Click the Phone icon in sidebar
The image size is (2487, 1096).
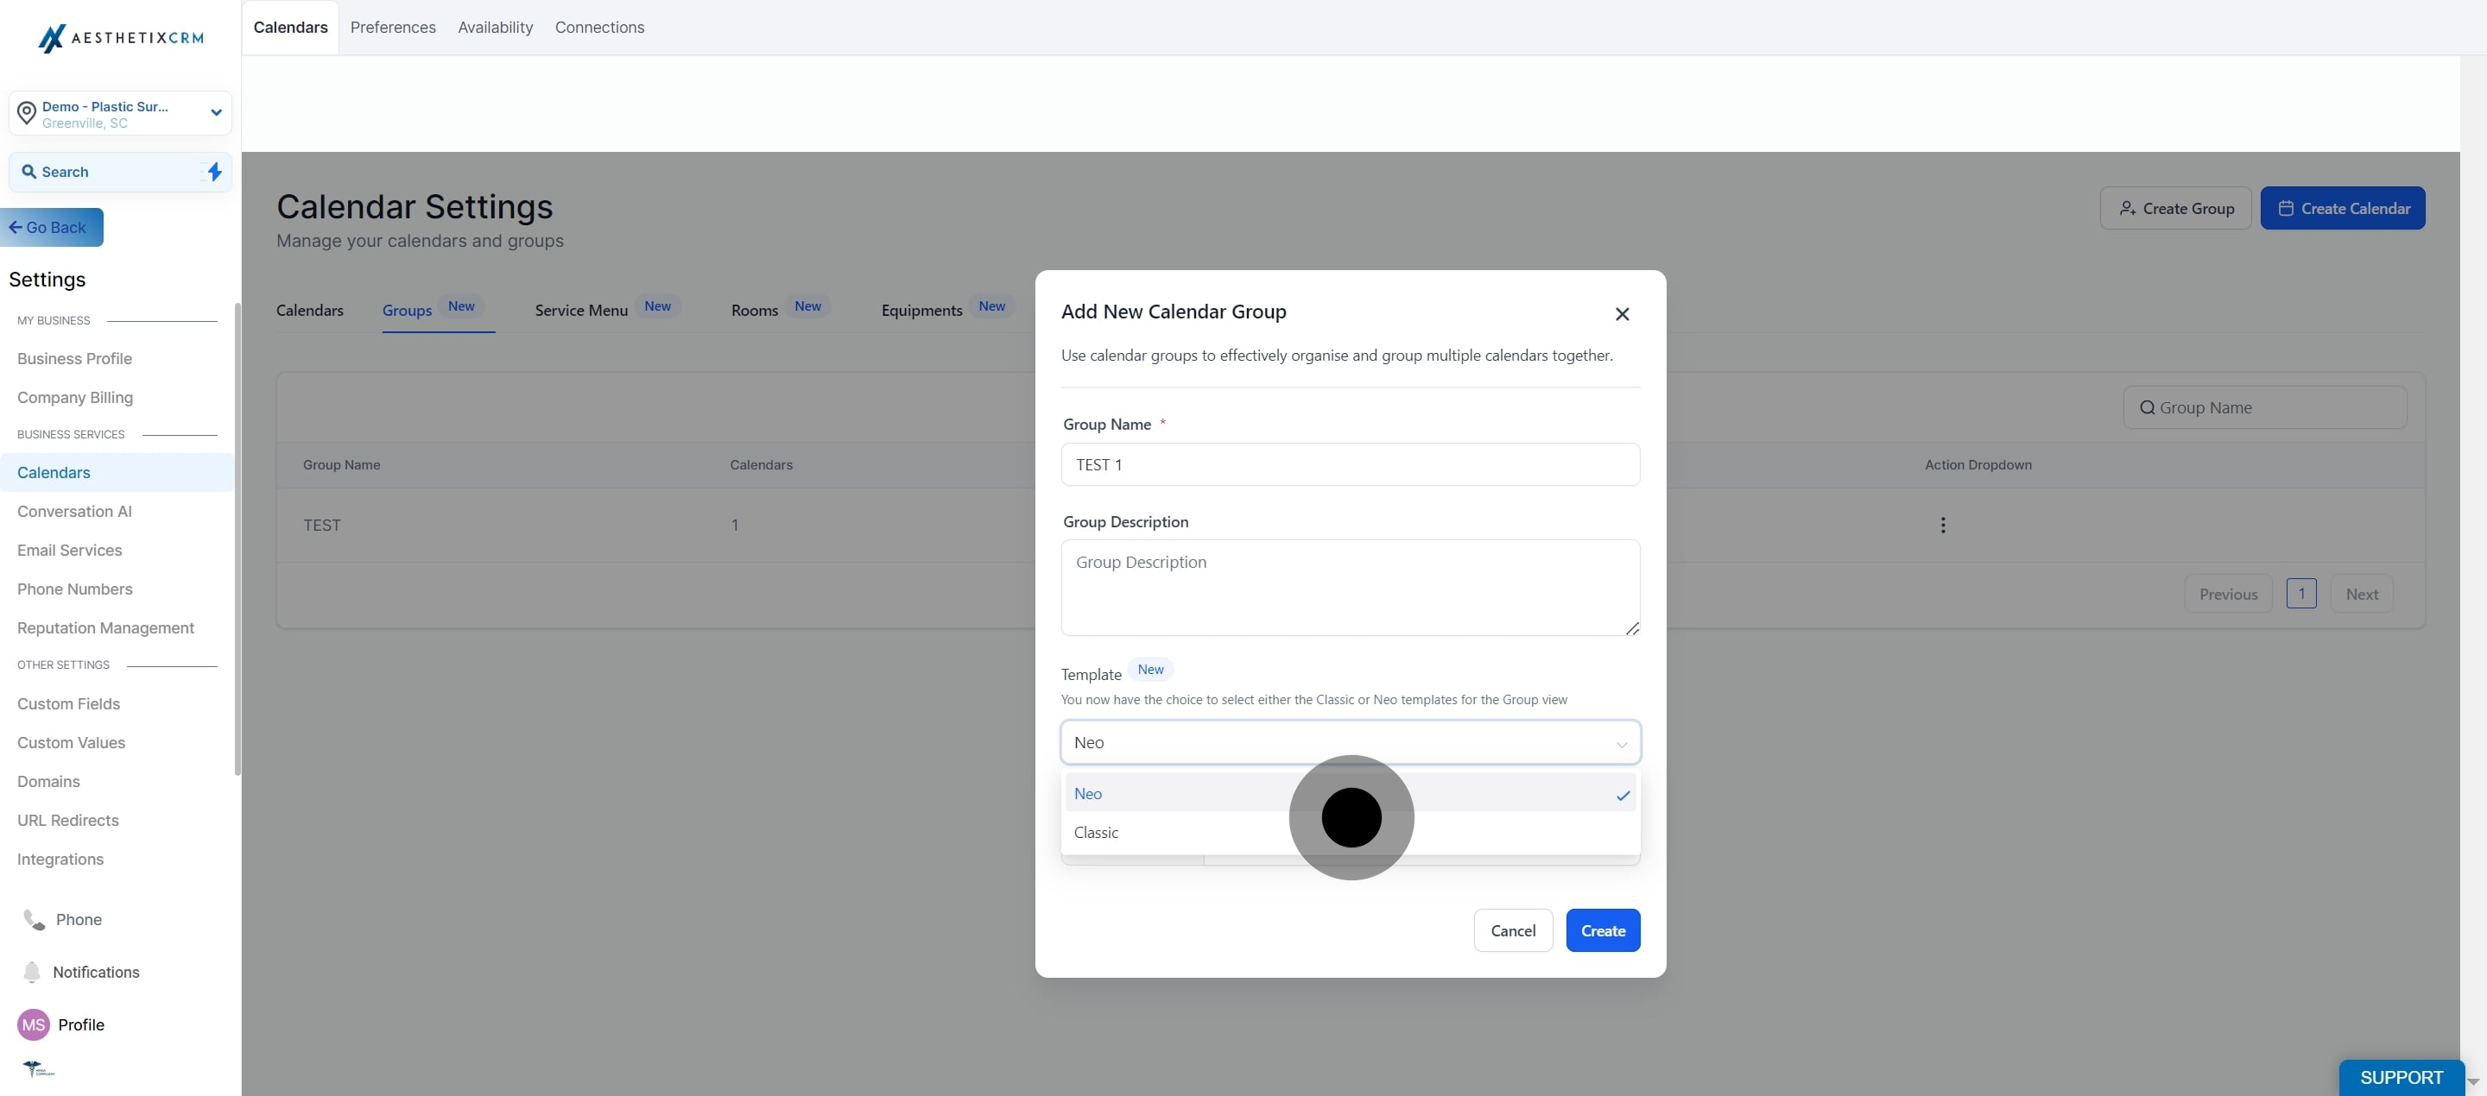[34, 919]
